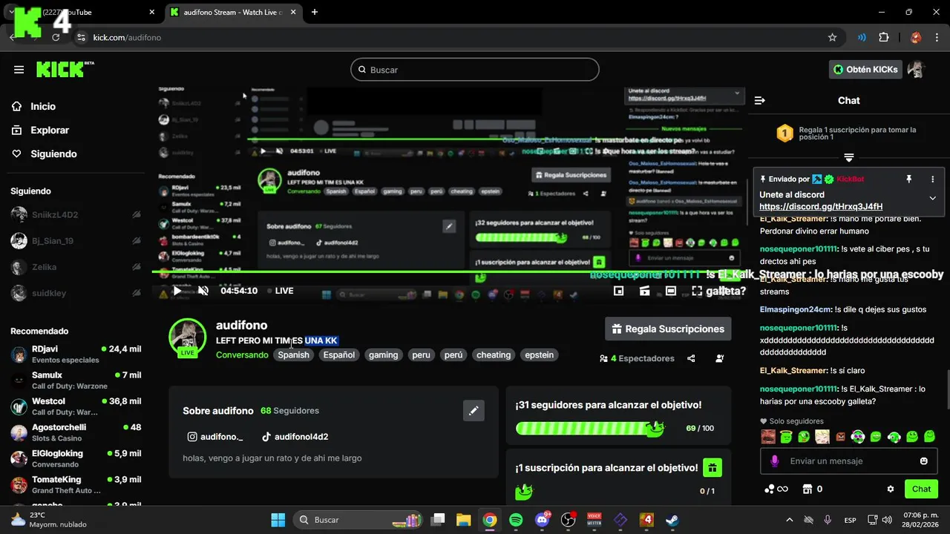Select the gaming tag

pyautogui.click(x=384, y=355)
